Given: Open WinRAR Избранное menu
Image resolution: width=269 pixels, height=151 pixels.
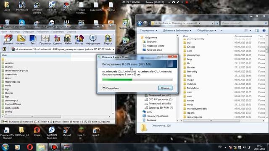Looking at the screenshot, I should pos(42,32).
